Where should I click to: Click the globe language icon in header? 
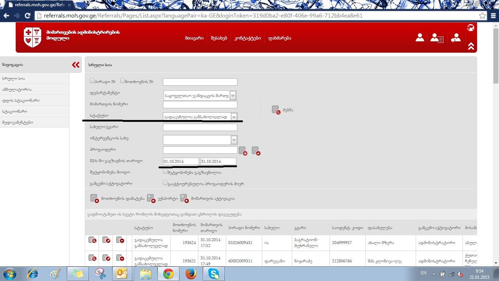click(471, 28)
